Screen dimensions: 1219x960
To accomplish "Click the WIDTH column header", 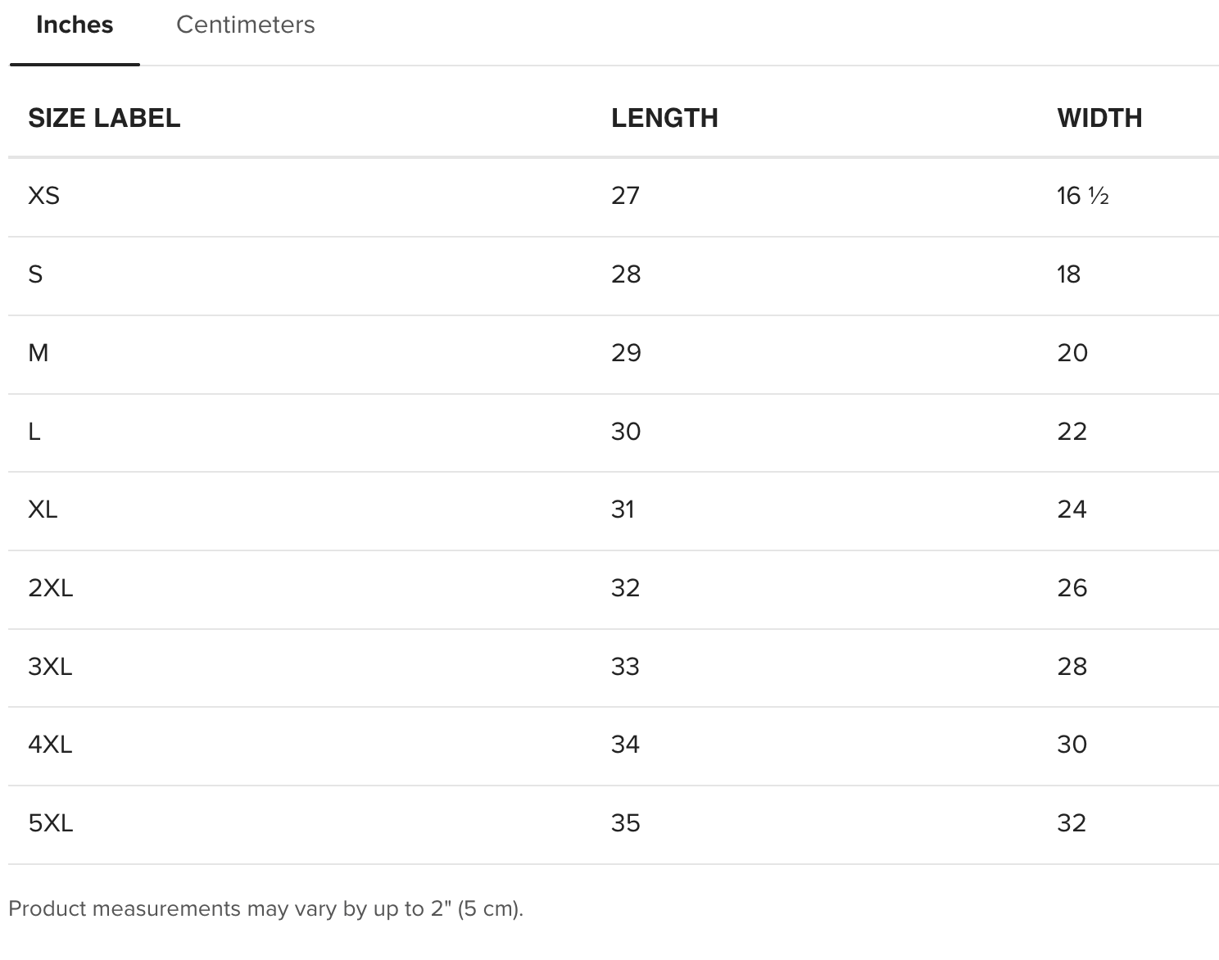I will click(1099, 118).
